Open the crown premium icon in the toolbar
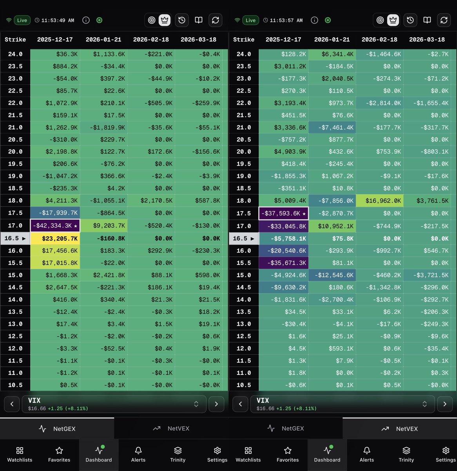The height and width of the screenshot is (471, 457). 165,20
